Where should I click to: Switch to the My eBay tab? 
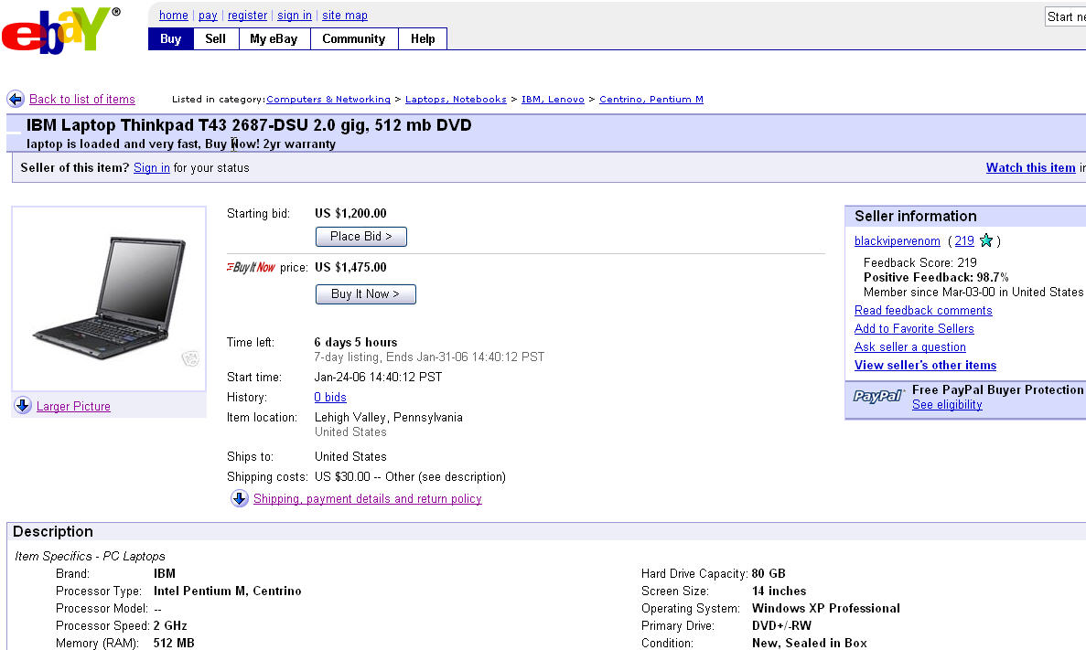pos(274,38)
